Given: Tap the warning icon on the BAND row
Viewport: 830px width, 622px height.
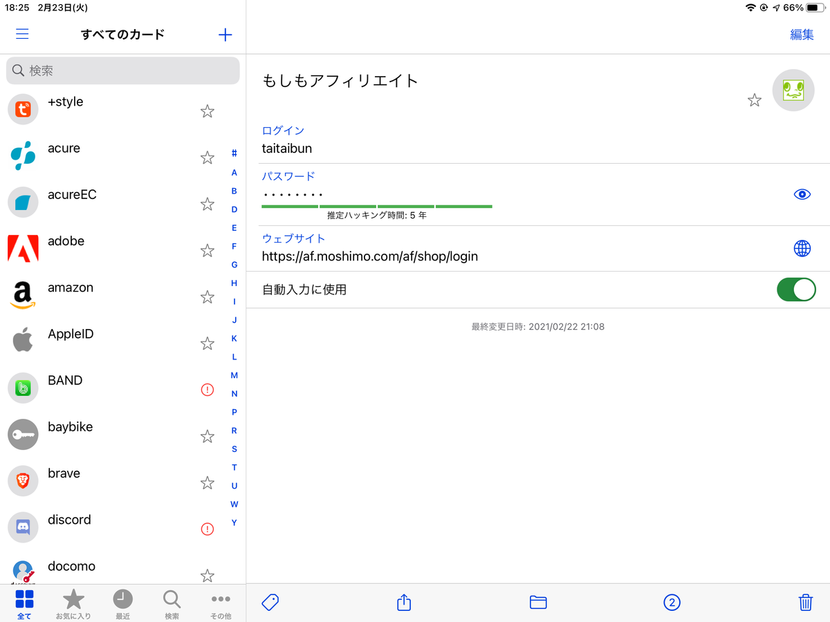Looking at the screenshot, I should pyautogui.click(x=207, y=390).
